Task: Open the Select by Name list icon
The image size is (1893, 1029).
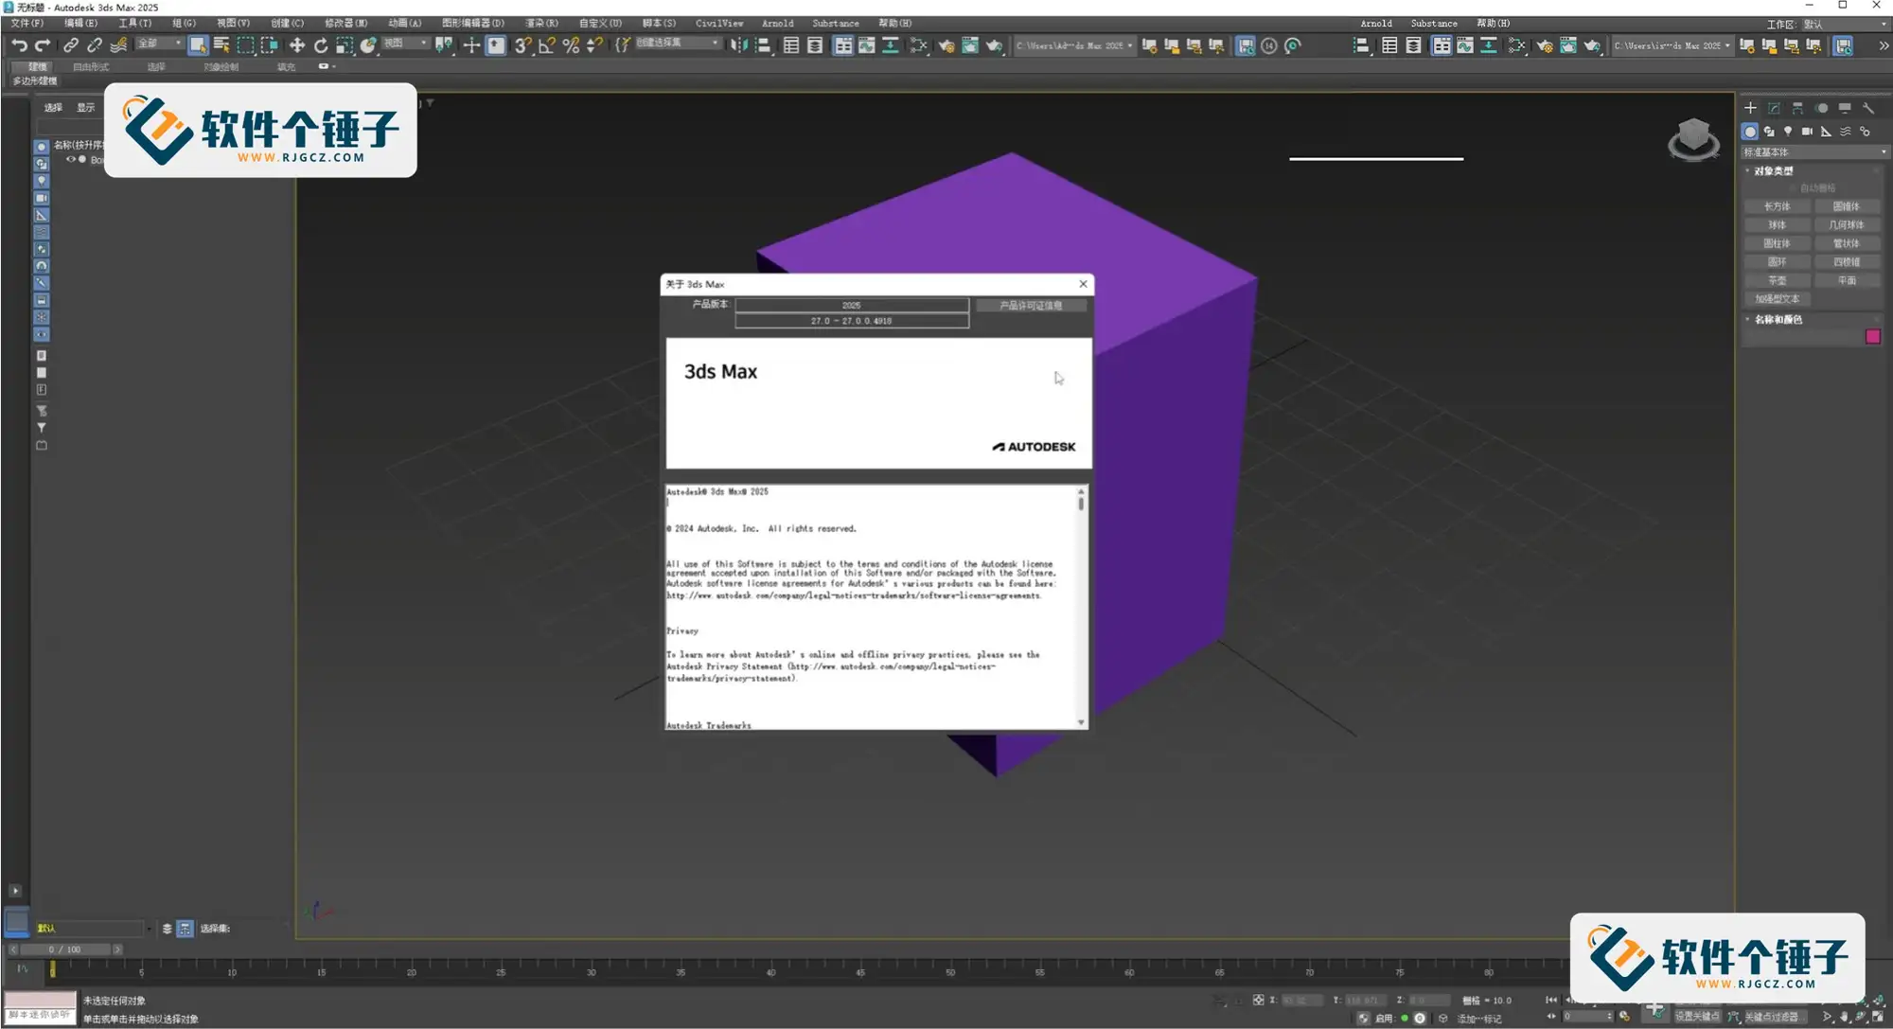Action: (x=221, y=44)
